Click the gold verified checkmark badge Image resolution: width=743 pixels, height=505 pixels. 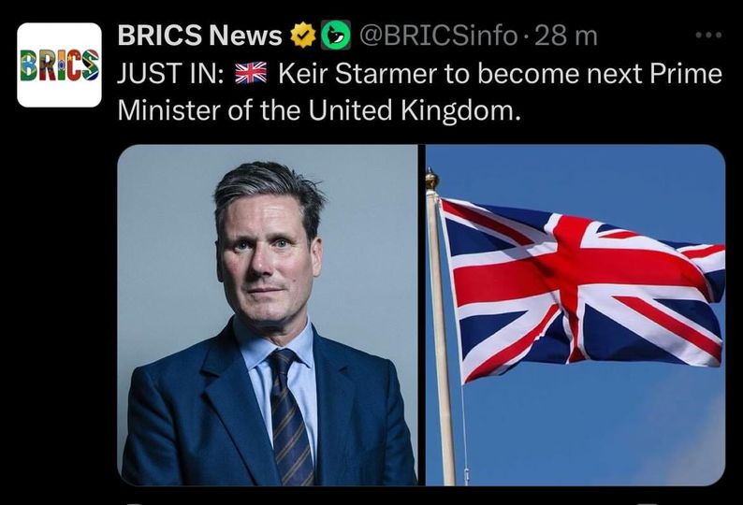303,35
